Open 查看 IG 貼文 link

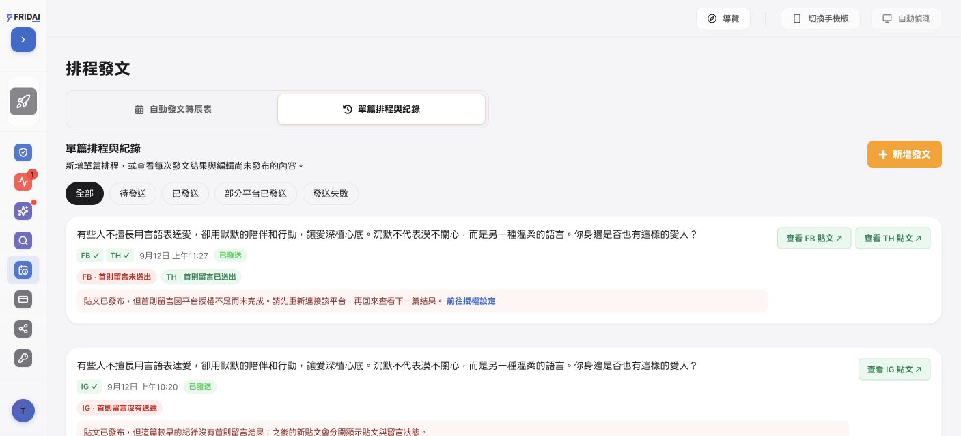tap(894, 370)
